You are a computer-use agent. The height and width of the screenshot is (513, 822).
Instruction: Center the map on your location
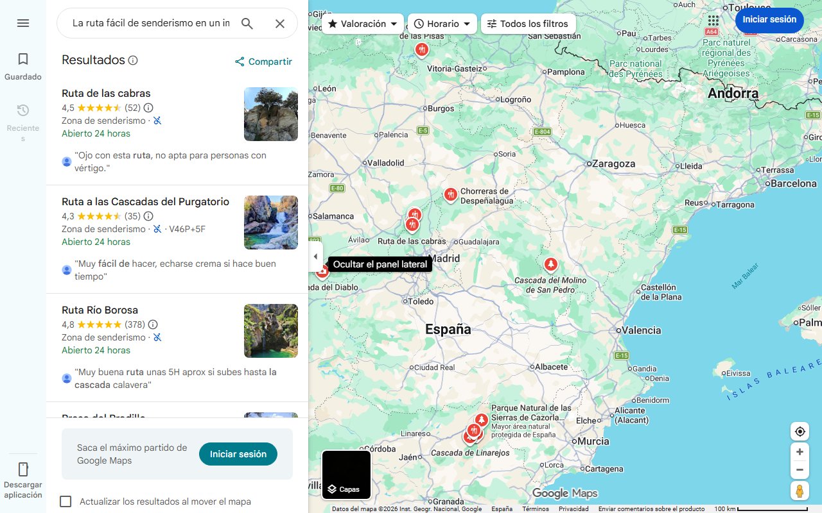click(800, 431)
